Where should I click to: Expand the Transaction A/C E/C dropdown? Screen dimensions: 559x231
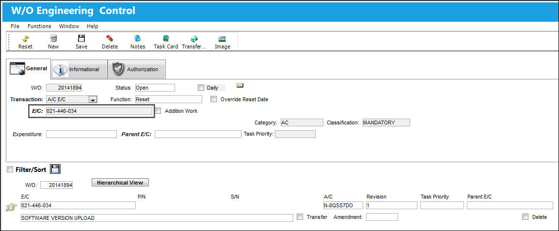[93, 100]
